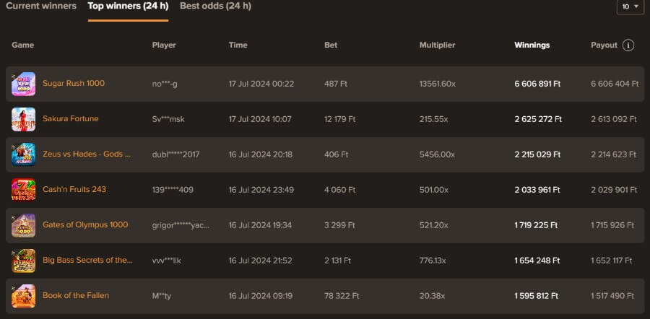Click the Book of the Fallen icon

click(23, 296)
